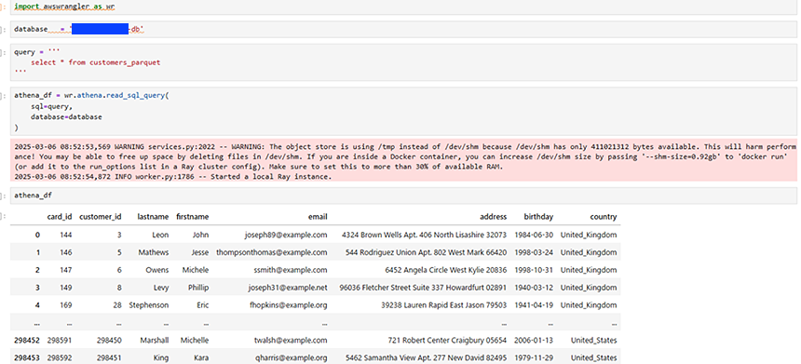Click the email column header
The width and height of the screenshot is (801, 364).
(x=318, y=217)
